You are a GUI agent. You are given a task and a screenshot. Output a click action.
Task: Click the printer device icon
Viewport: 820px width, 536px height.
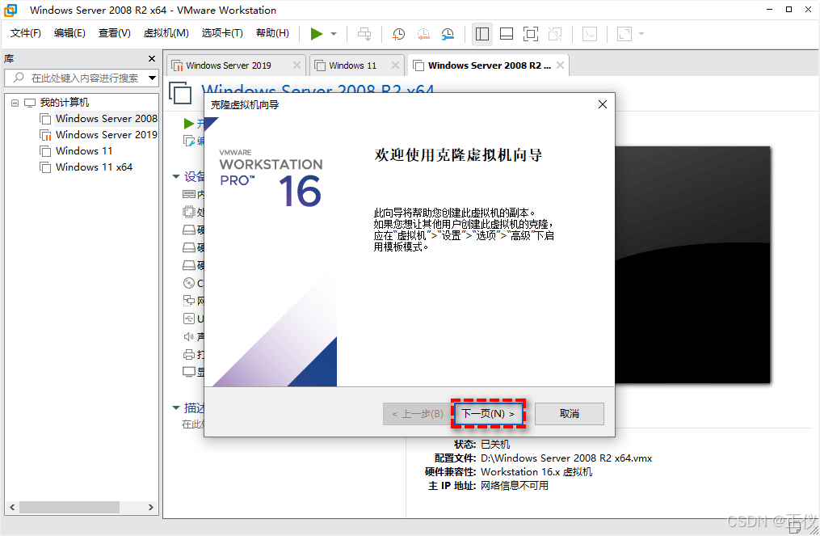coord(189,354)
